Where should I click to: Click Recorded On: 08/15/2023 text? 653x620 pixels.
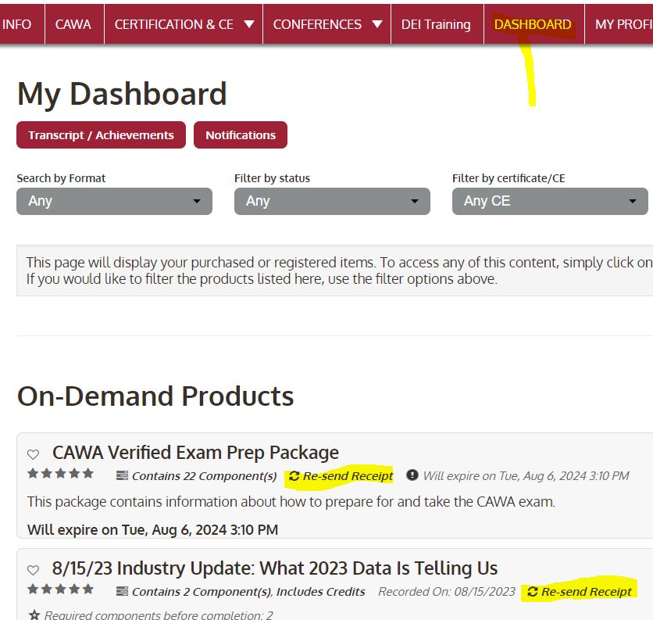(x=447, y=591)
